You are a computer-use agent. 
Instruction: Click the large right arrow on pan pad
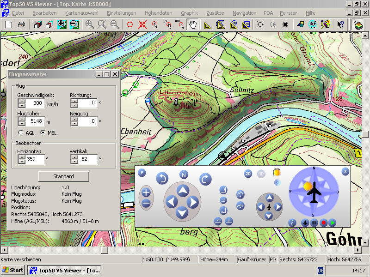[x=193, y=202]
